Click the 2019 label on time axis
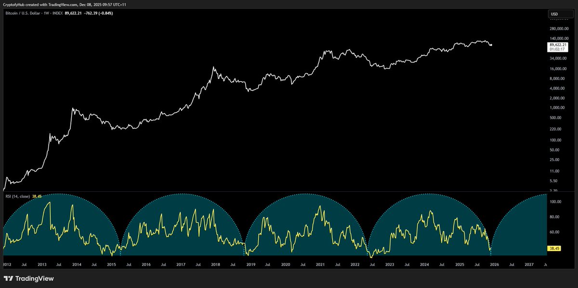 250,264
